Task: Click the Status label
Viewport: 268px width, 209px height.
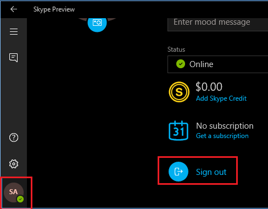Action: pyautogui.click(x=176, y=50)
